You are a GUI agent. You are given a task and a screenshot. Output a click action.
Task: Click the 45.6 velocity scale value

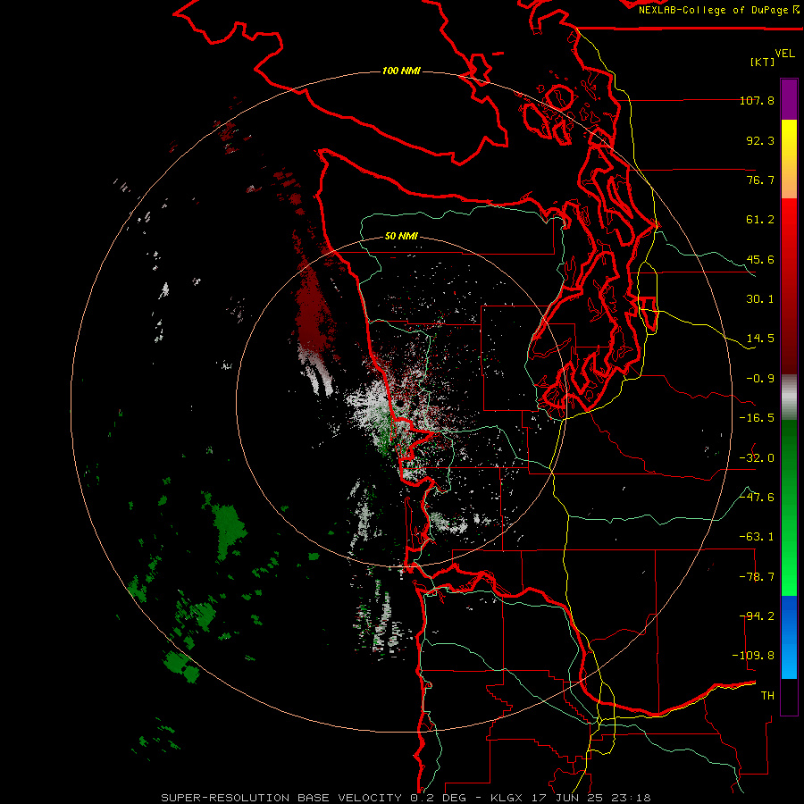coord(760,259)
